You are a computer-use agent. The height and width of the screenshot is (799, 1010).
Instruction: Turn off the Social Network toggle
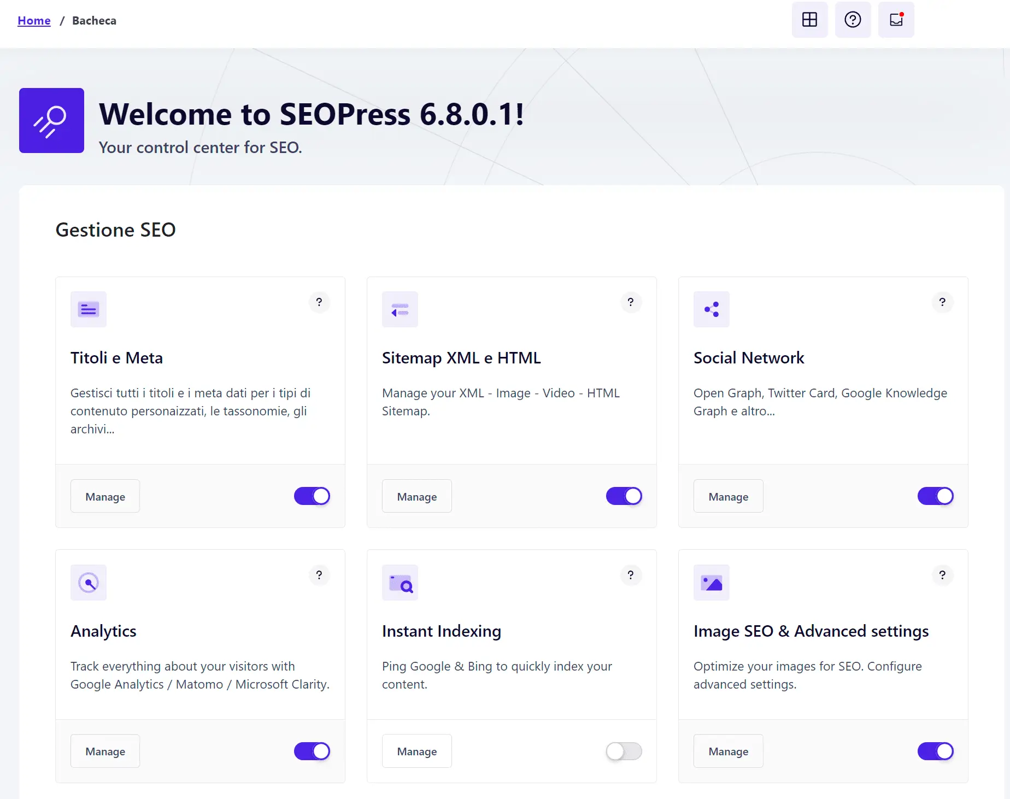(x=935, y=496)
